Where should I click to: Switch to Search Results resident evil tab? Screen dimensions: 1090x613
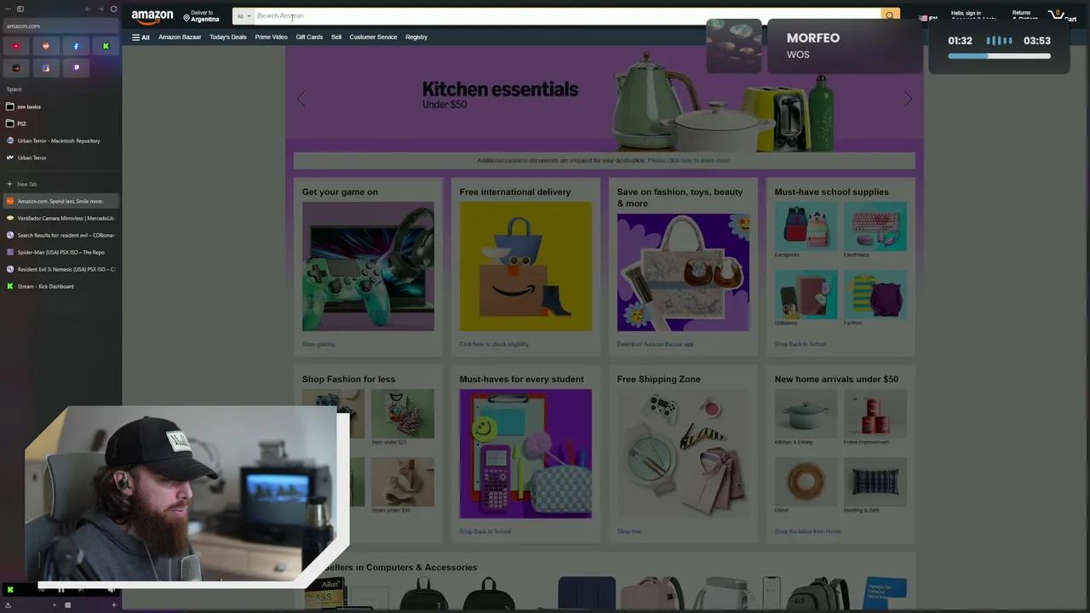(x=60, y=235)
